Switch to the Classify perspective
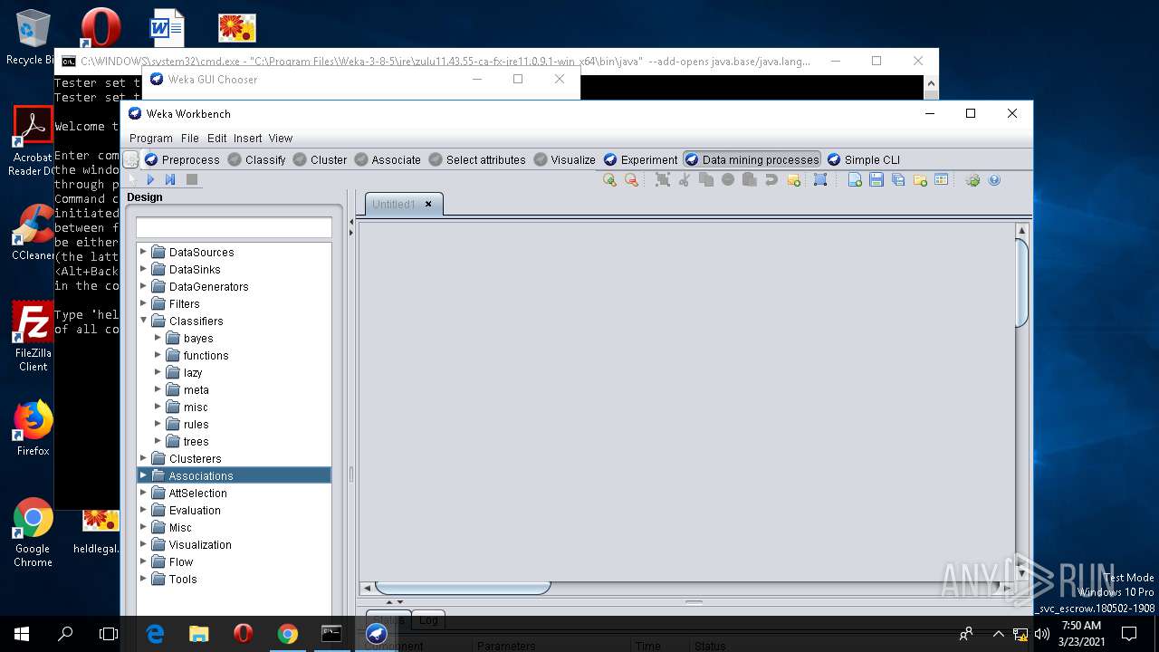The width and height of the screenshot is (1159, 652). [256, 159]
